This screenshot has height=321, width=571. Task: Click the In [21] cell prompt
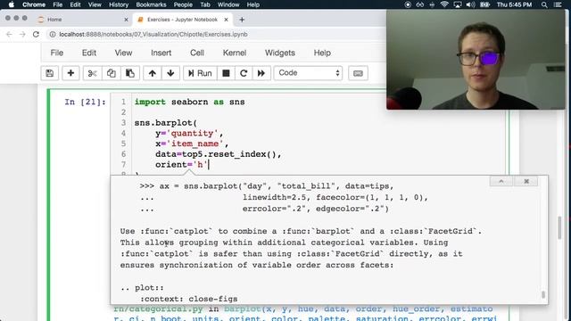click(86, 102)
